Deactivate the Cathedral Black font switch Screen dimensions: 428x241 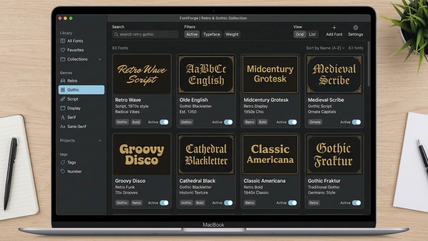pyautogui.click(x=228, y=203)
